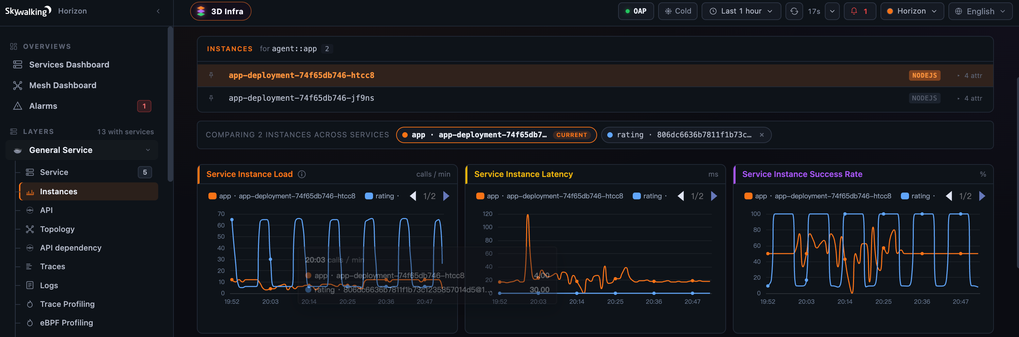
Task: Go to previous legend page in Latency chart
Action: pyautogui.click(x=681, y=196)
